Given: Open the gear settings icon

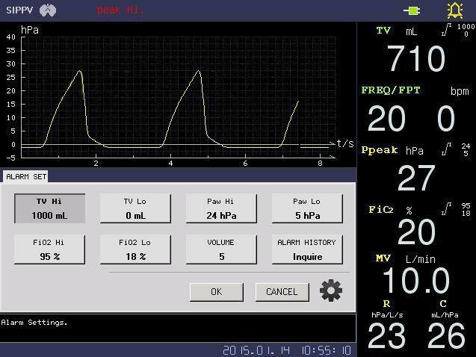Looking at the screenshot, I should pyautogui.click(x=331, y=291).
